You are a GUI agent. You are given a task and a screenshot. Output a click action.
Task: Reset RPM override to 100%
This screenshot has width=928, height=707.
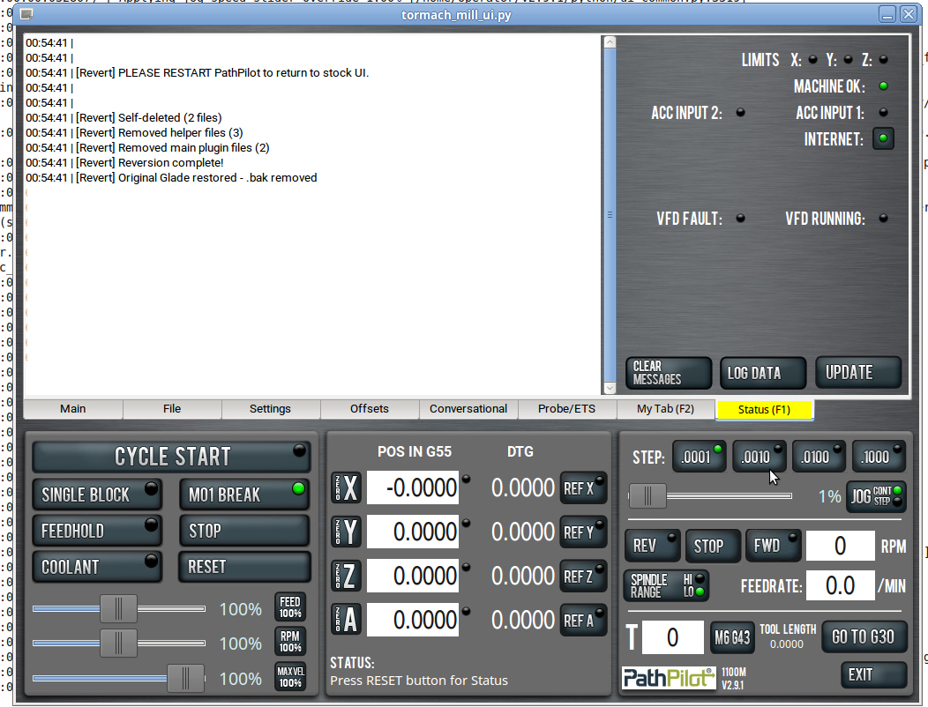(290, 642)
